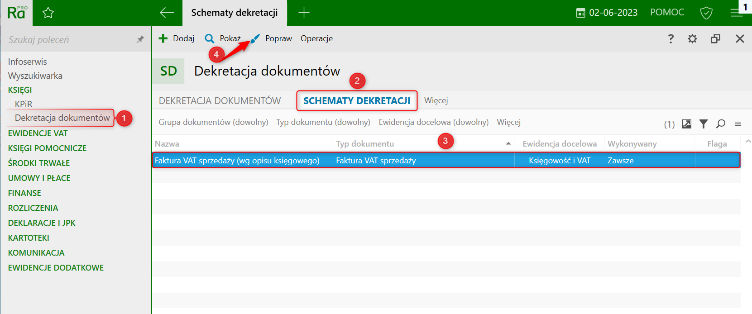Click the SD module badge

coord(168,71)
